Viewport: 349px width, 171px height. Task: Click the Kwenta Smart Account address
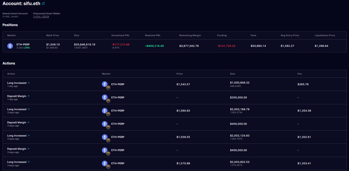[x=10, y=17]
